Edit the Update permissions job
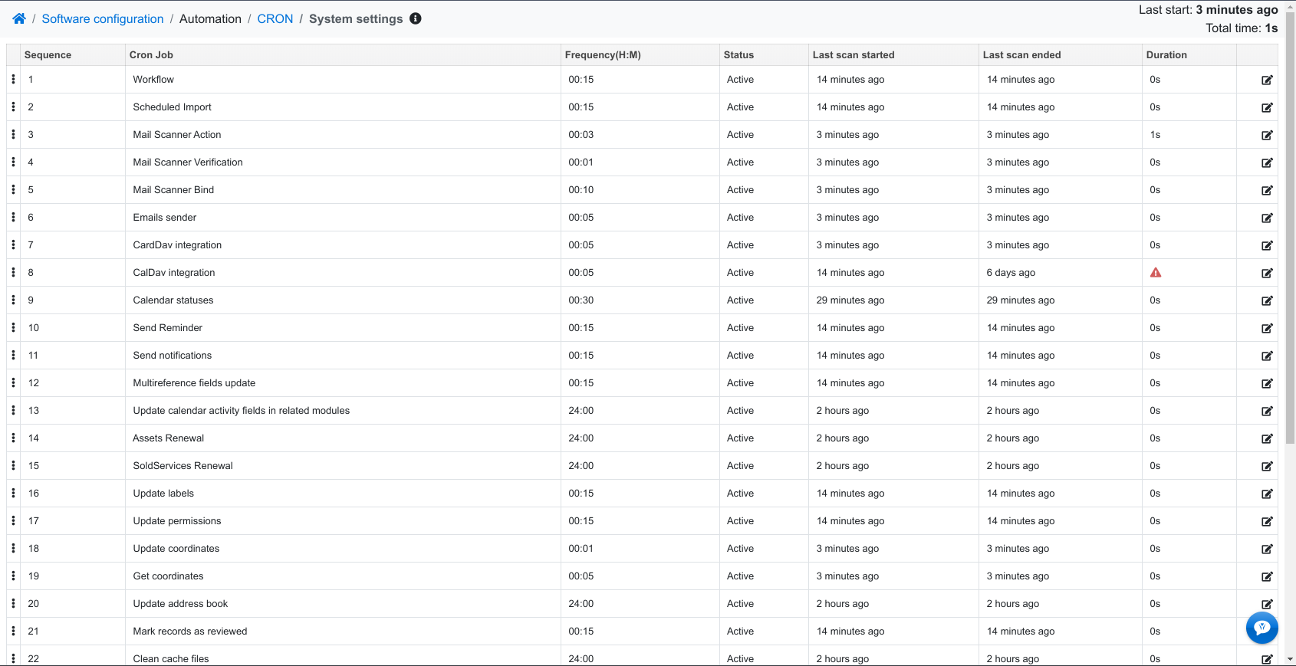Image resolution: width=1296 pixels, height=666 pixels. click(1267, 521)
